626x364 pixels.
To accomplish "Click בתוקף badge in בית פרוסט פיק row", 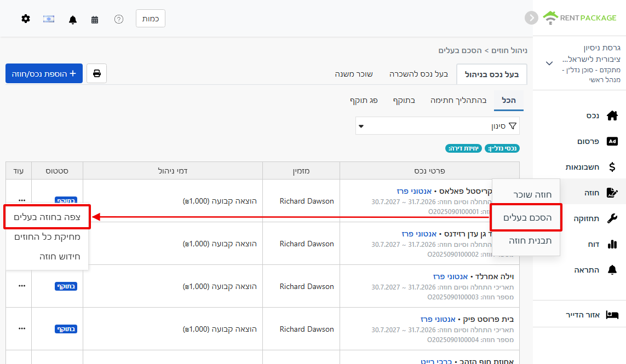I will (x=66, y=329).
